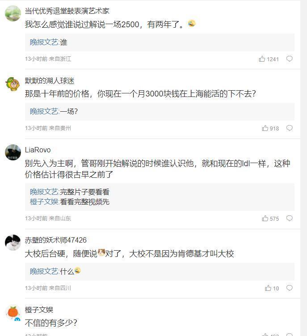307x336 pixels.
Task: Open 橙子文娱 commenter name at bottom
Action: pos(39,310)
